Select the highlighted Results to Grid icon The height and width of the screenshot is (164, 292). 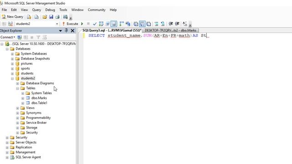pyautogui.click(x=142, y=24)
